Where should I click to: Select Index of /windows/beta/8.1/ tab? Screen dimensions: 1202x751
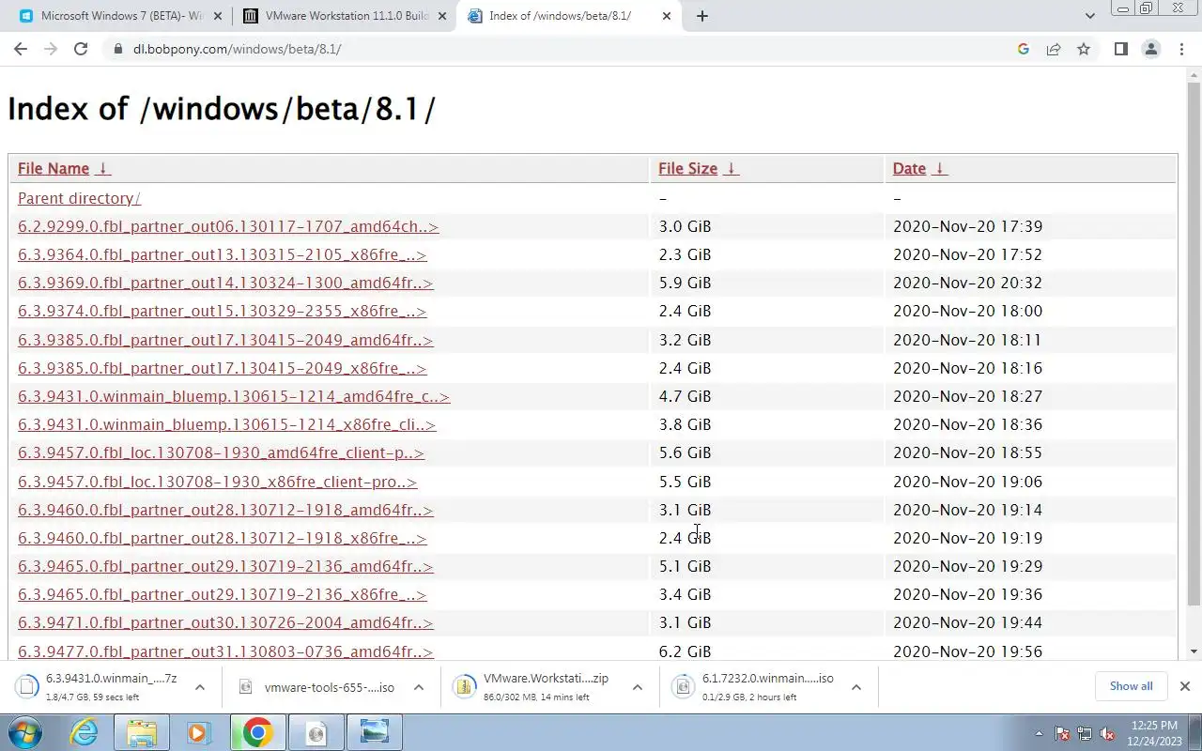coord(569,16)
